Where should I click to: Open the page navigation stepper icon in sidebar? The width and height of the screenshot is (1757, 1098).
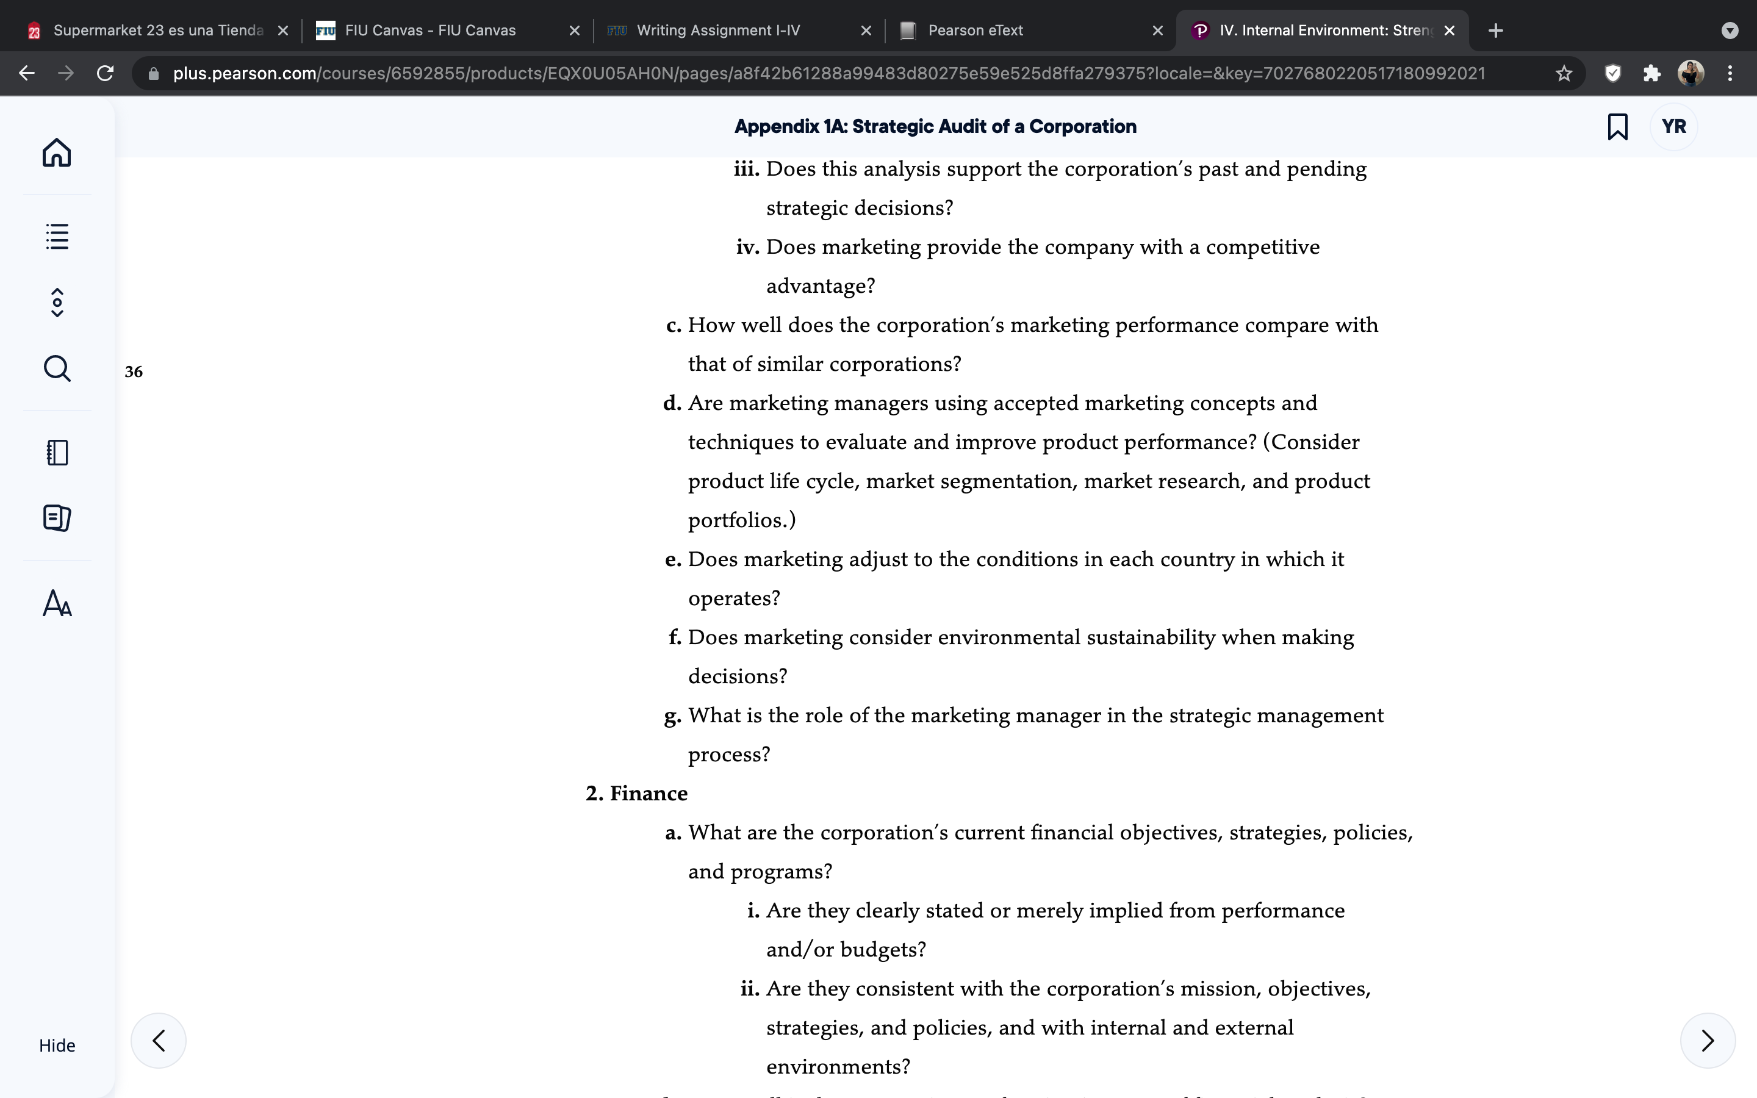click(x=57, y=303)
